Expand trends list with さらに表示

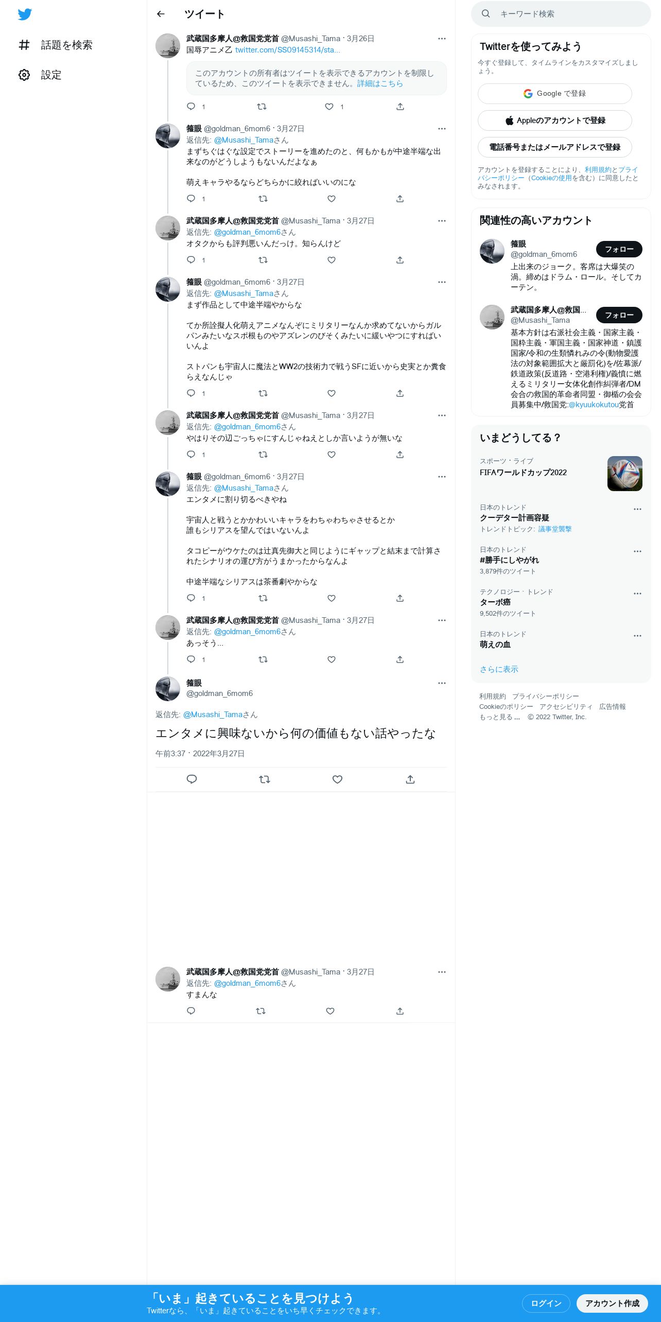[499, 669]
